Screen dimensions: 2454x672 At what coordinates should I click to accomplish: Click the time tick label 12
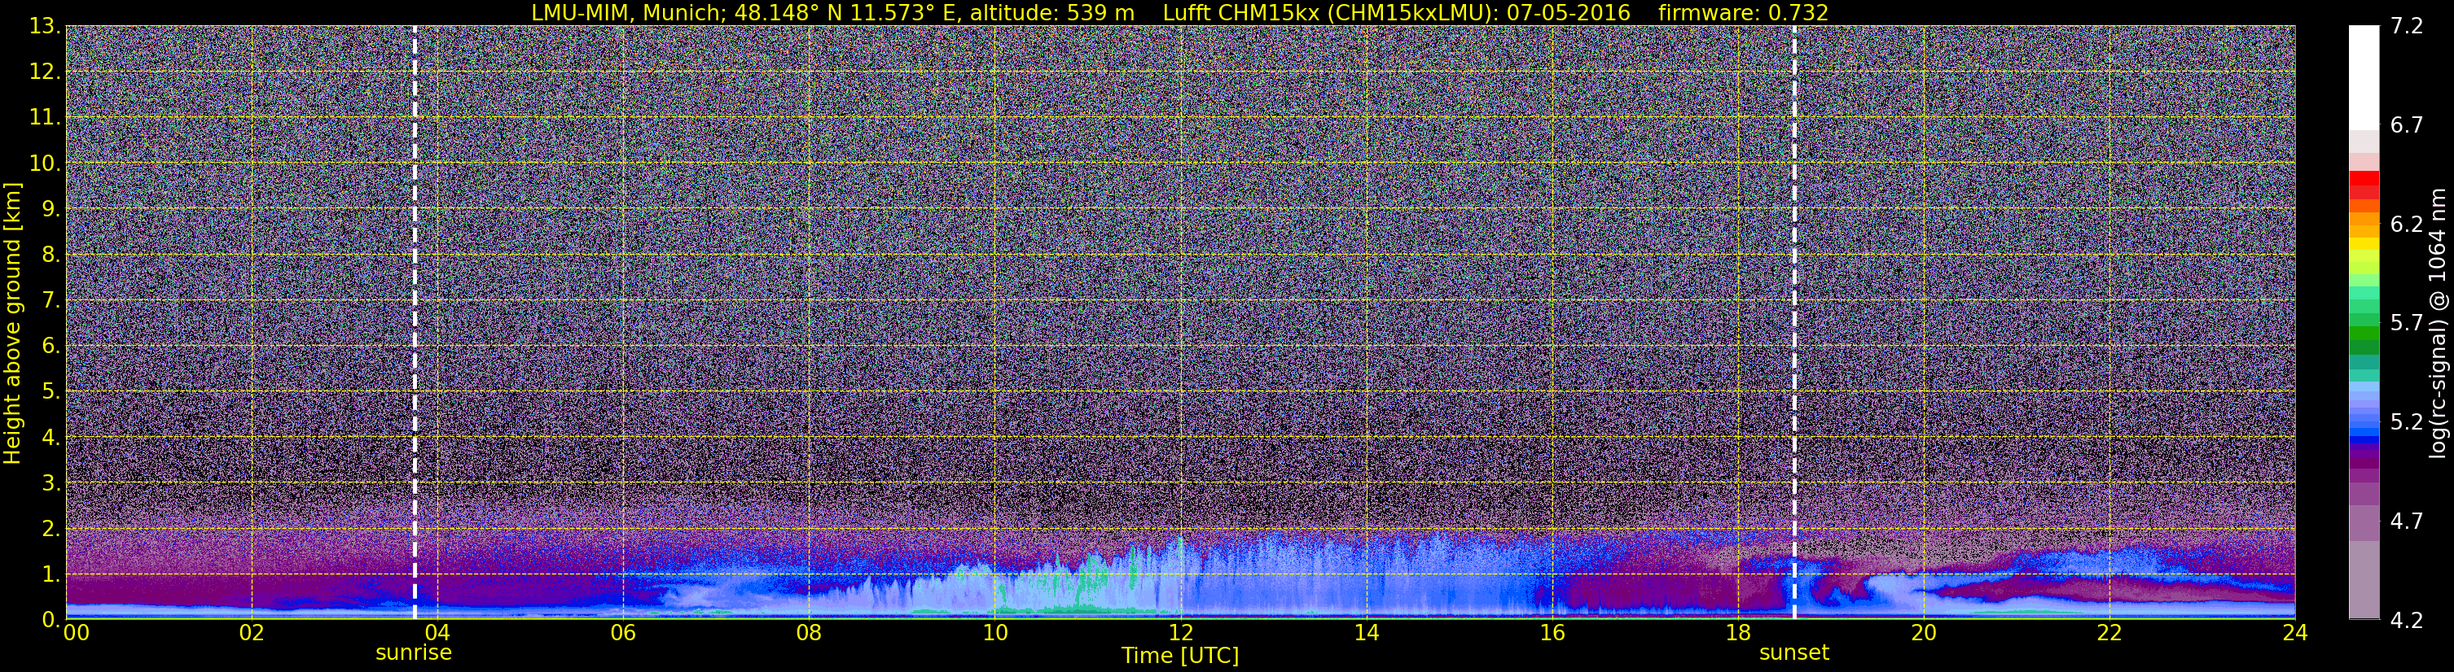coord(1179,633)
